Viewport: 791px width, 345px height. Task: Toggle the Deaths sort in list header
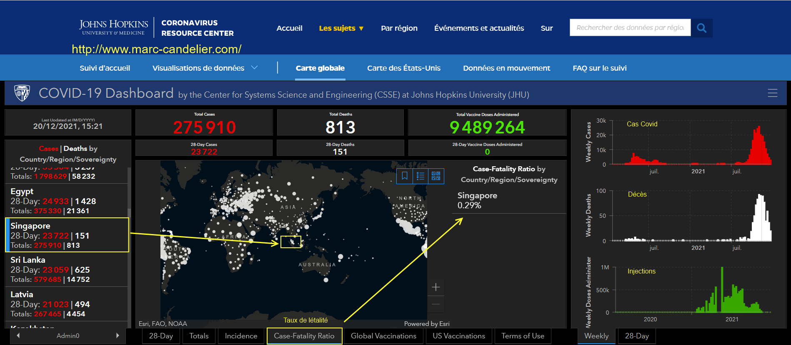(75, 148)
